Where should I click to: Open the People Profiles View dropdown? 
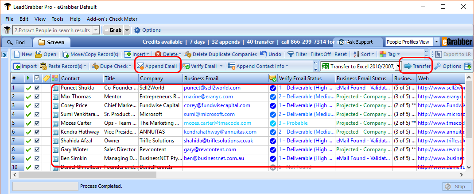click(436, 42)
